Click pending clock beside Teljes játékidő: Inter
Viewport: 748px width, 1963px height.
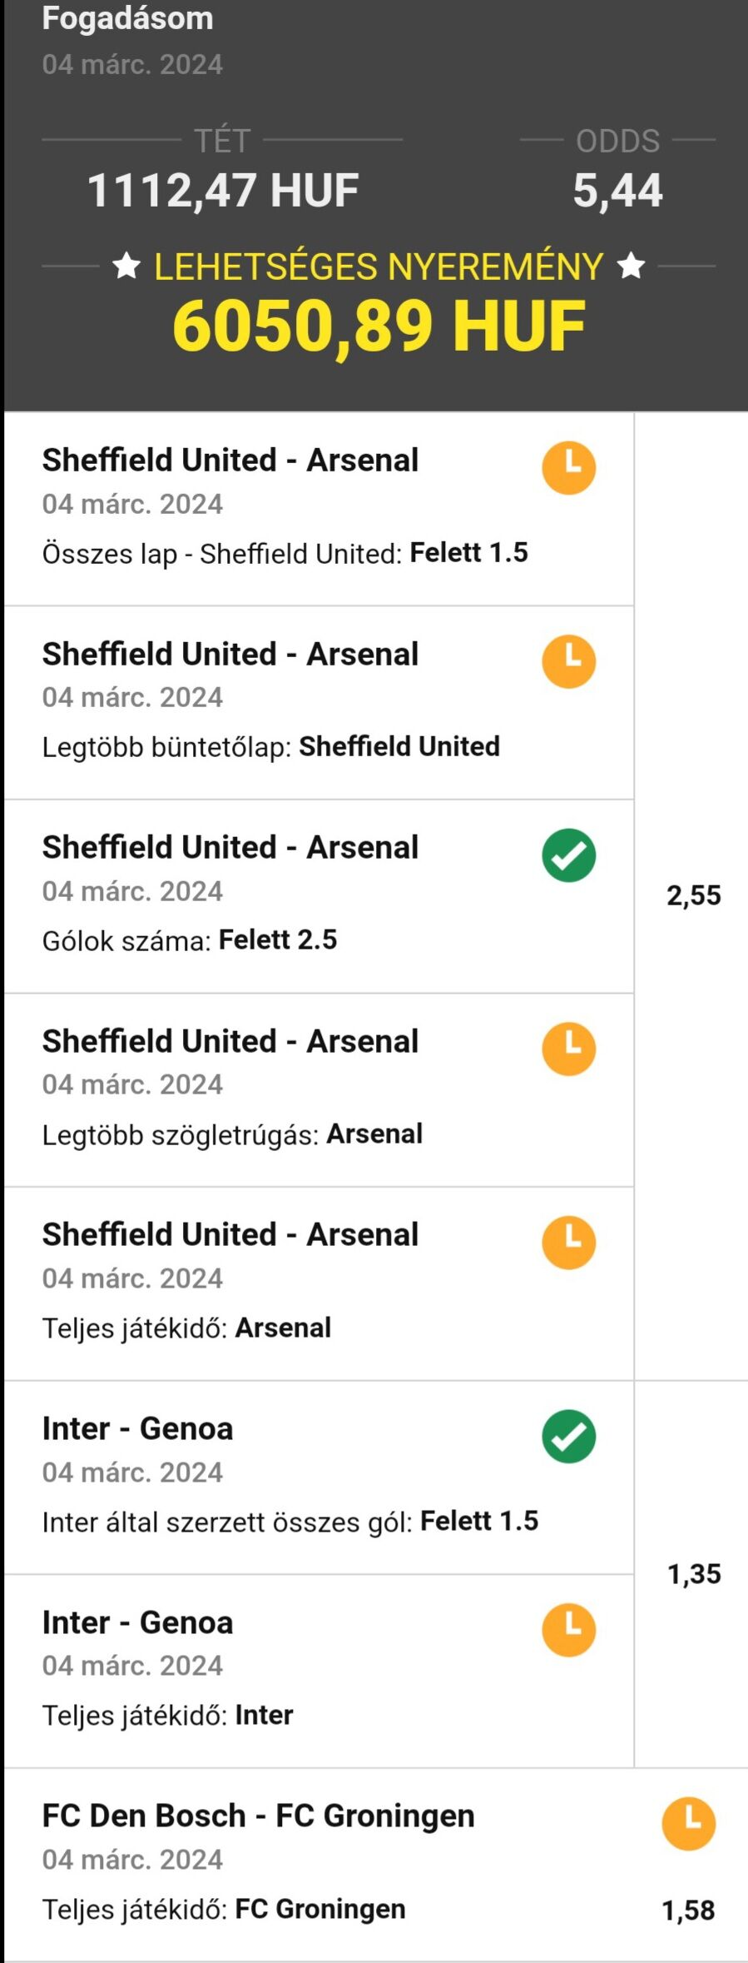[x=569, y=1630]
